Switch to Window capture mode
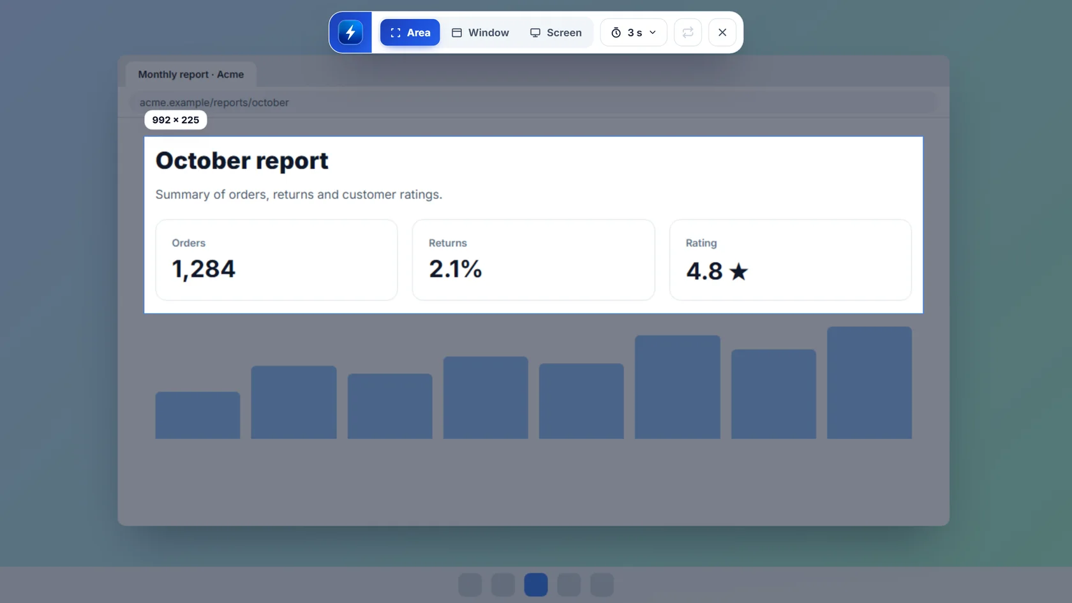This screenshot has width=1072, height=603. tap(480, 33)
